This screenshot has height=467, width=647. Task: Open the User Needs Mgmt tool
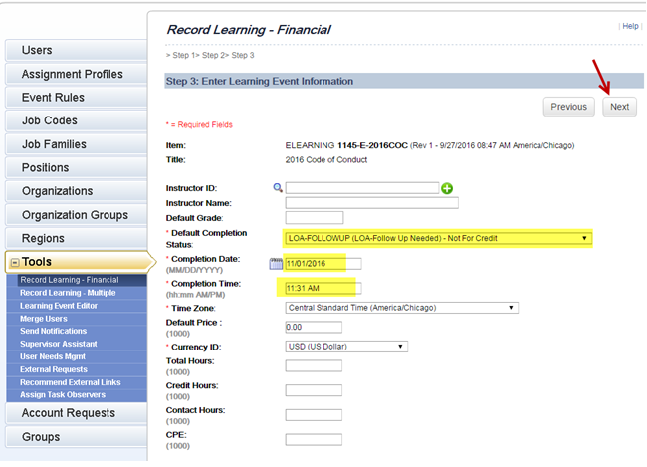point(53,356)
